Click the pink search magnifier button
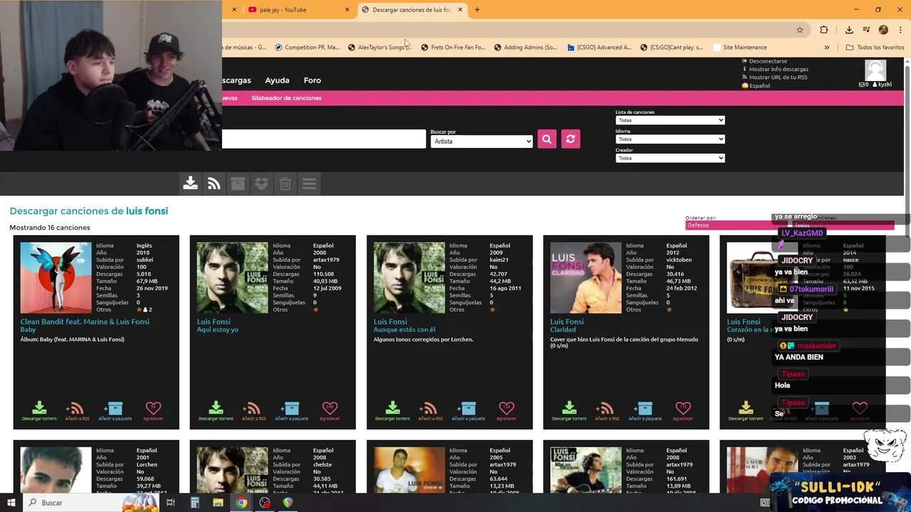 [x=547, y=139]
